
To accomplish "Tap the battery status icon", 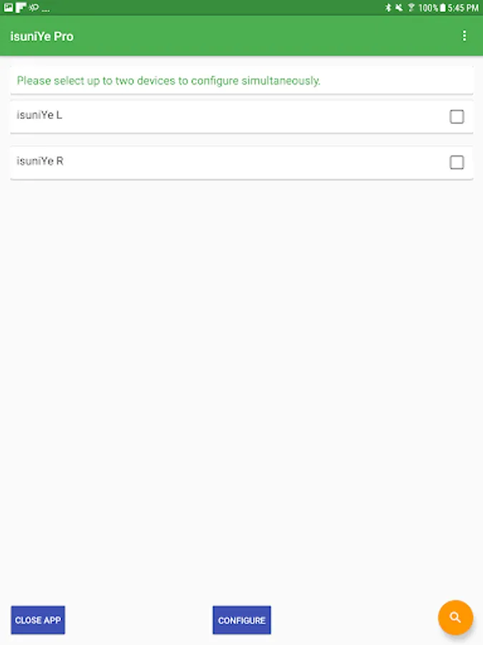I will [x=443, y=8].
